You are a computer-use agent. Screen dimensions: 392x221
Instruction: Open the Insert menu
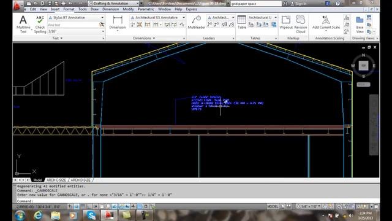[x=55, y=9]
